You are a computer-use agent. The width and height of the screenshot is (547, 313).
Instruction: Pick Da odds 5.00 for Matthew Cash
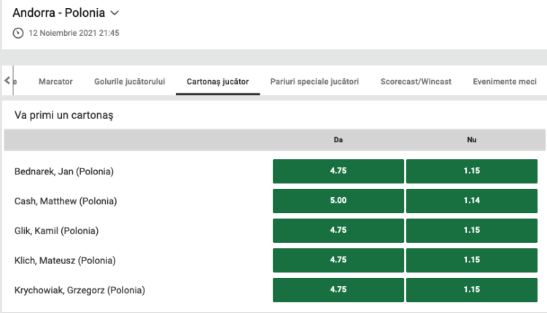click(x=338, y=201)
